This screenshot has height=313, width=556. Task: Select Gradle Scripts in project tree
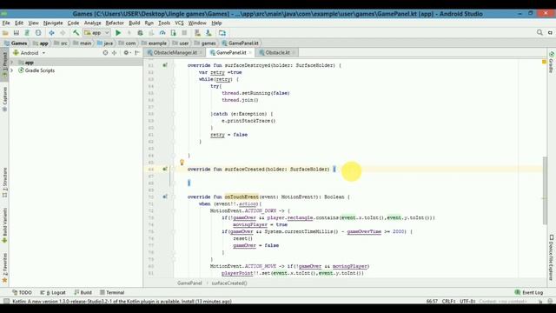[40, 70]
